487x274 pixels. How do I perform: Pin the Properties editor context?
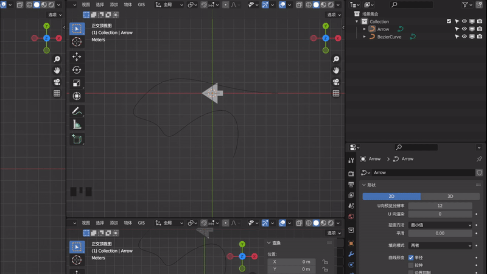[479, 159]
